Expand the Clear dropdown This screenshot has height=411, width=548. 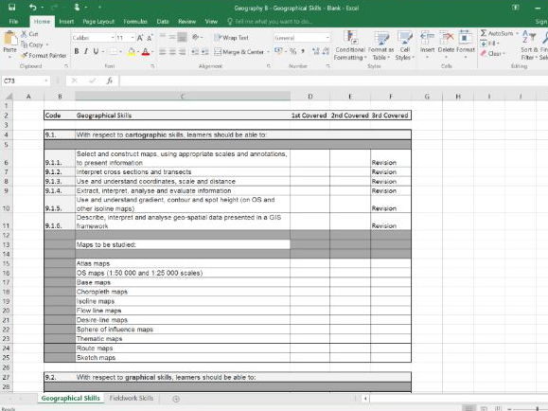[x=504, y=54]
